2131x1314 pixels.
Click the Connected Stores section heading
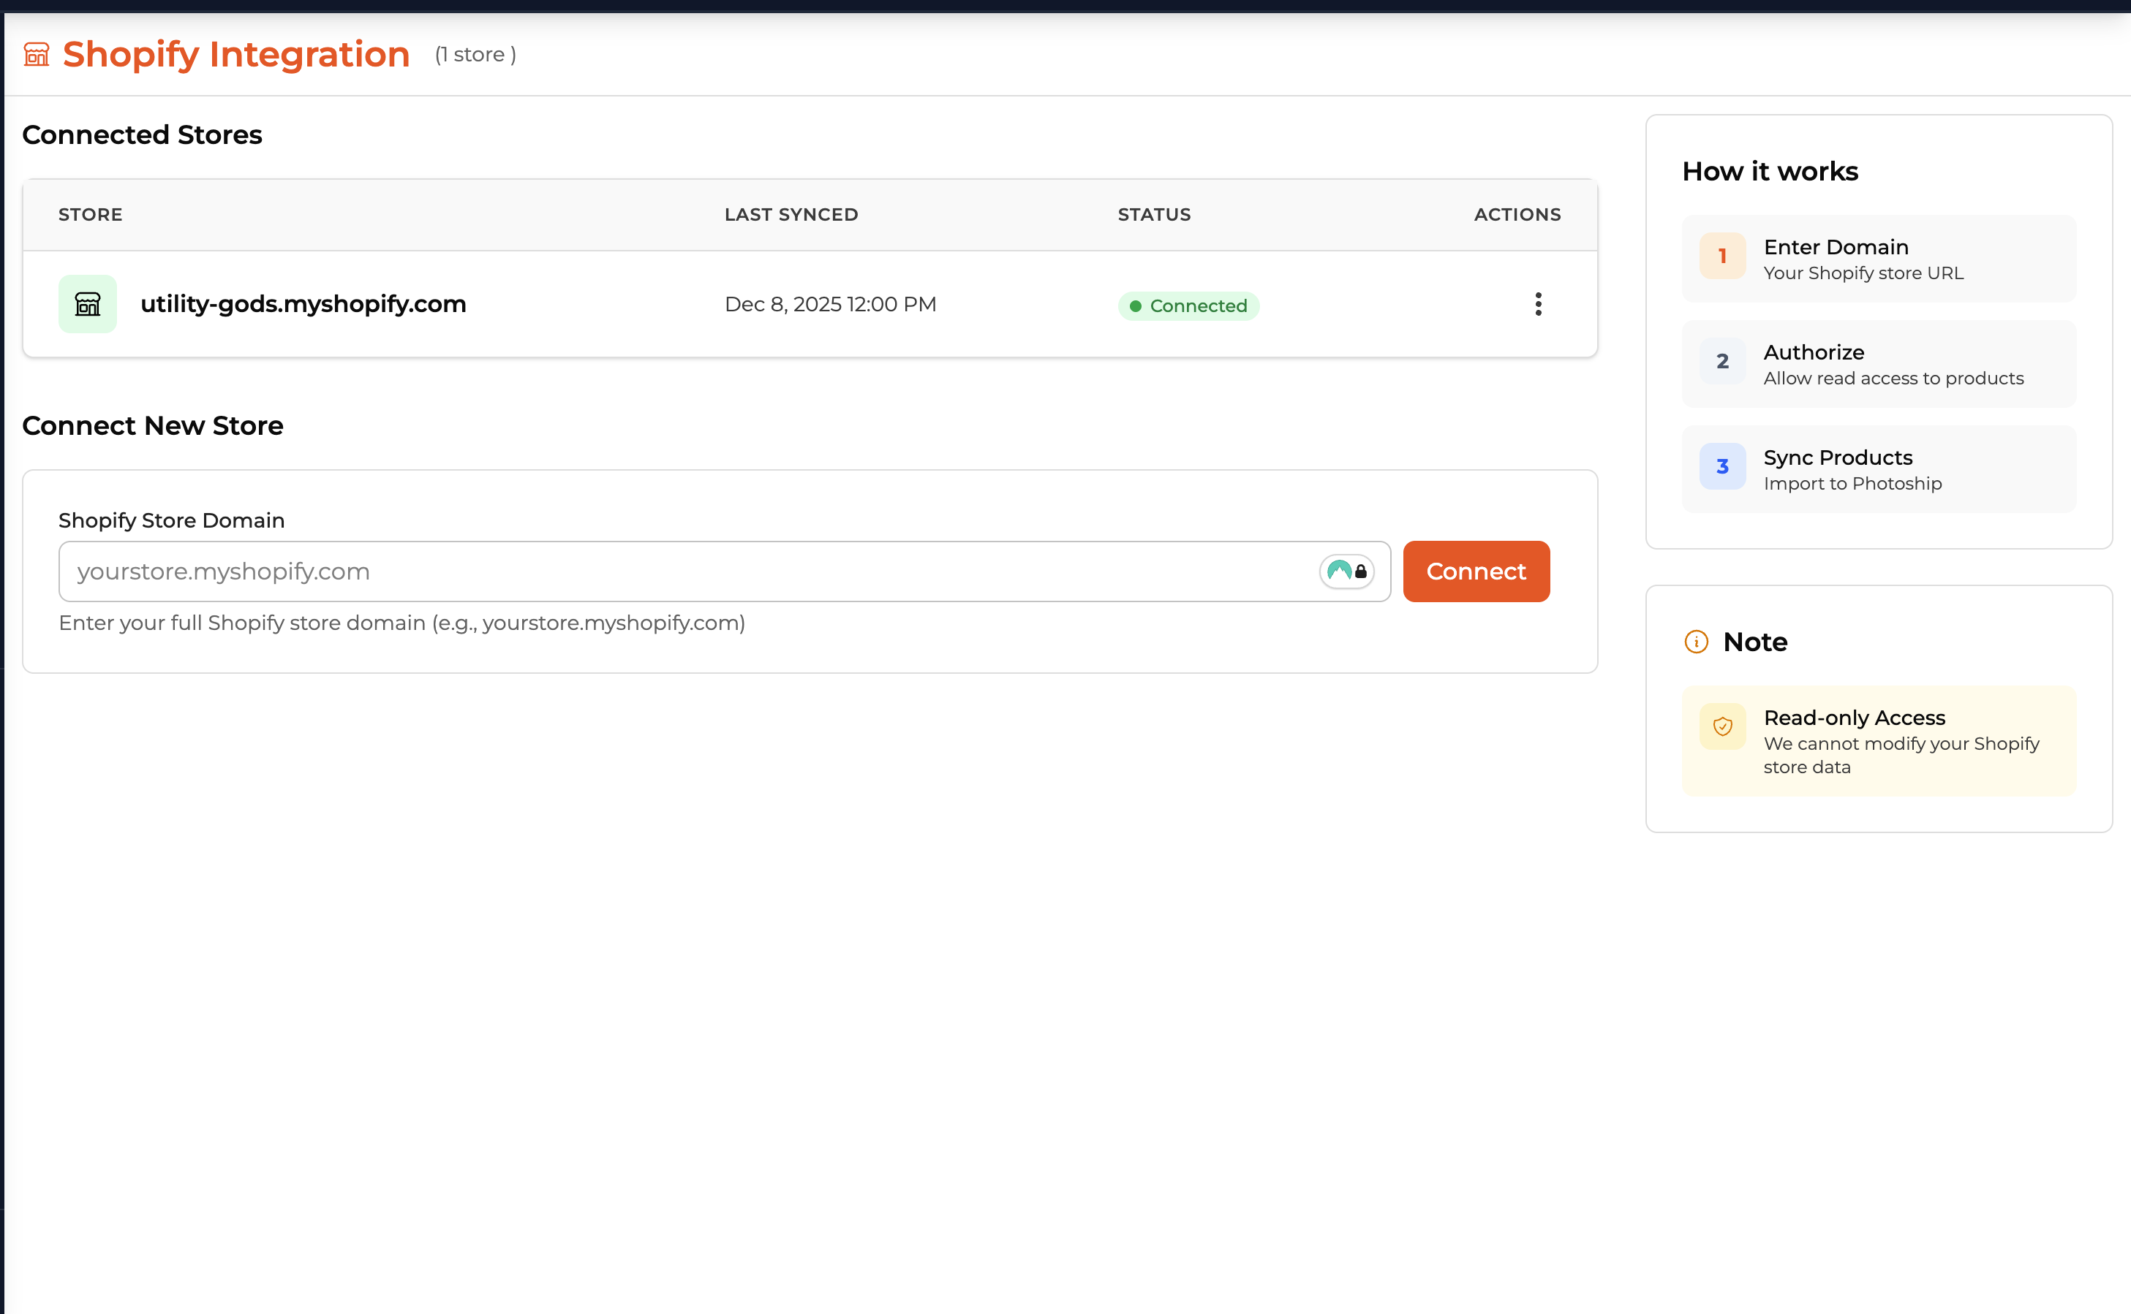143,134
